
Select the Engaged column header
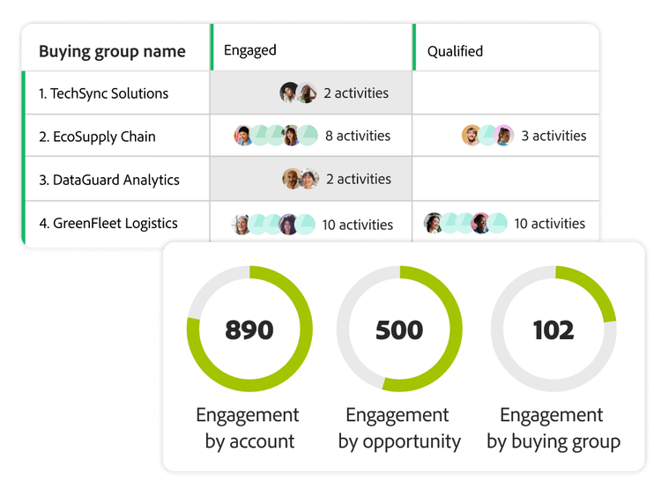coord(250,50)
